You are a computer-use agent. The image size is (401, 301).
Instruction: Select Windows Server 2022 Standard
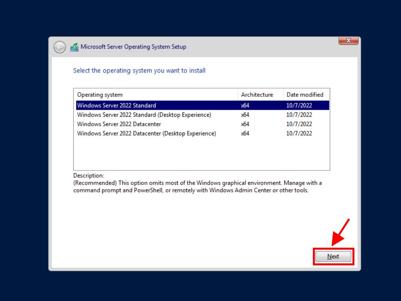[x=116, y=105]
